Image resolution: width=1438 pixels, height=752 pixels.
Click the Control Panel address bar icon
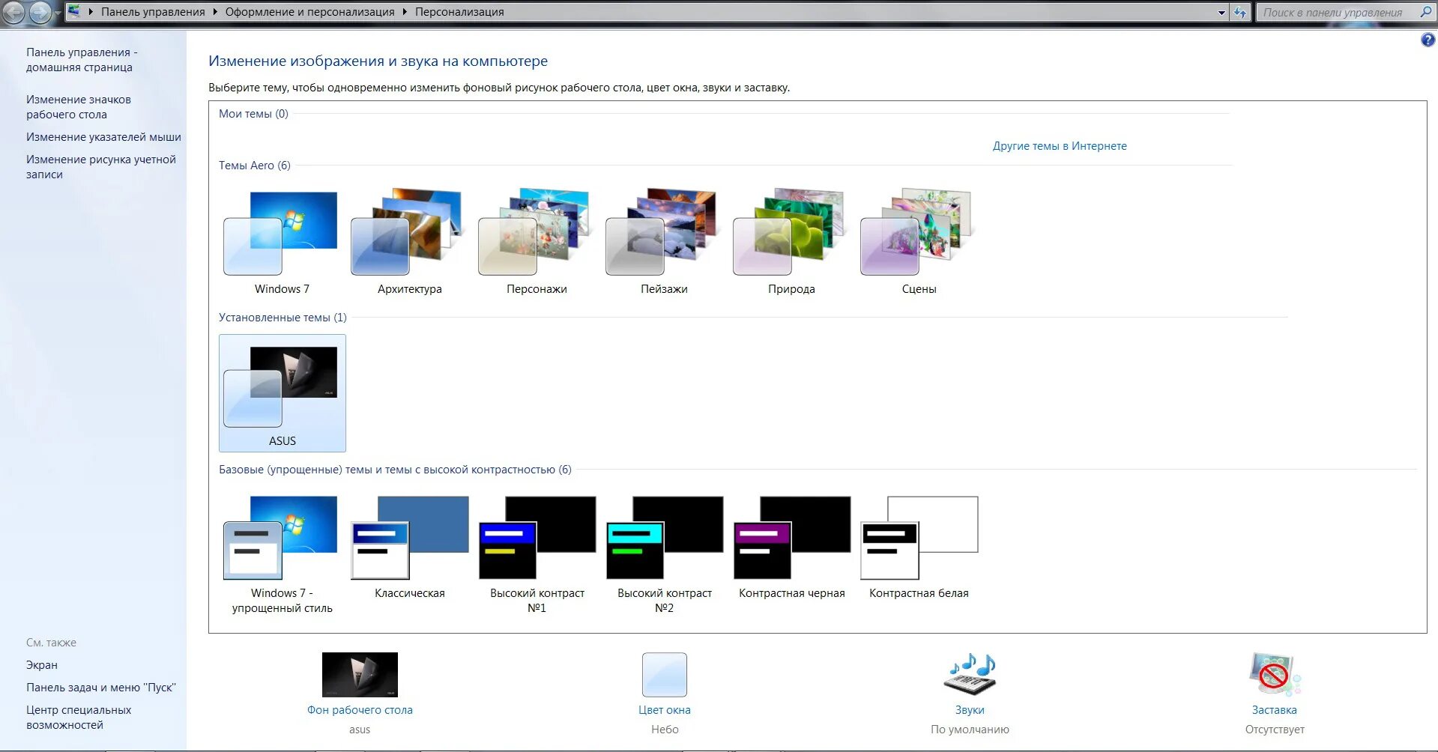tap(74, 11)
